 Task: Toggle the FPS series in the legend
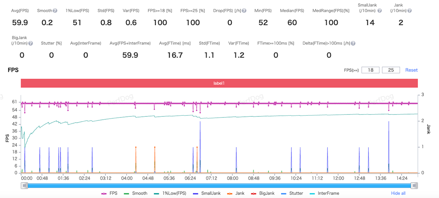(110, 193)
